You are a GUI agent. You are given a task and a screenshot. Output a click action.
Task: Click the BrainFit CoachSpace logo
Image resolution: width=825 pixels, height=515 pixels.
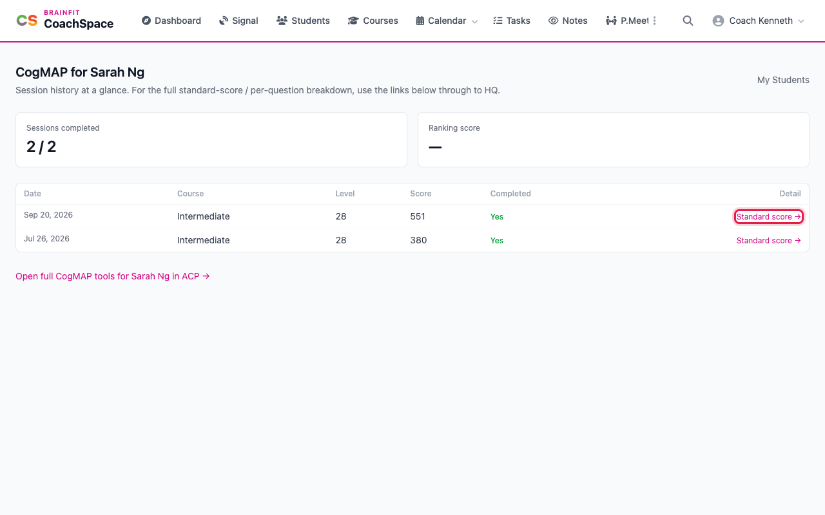tap(64, 21)
